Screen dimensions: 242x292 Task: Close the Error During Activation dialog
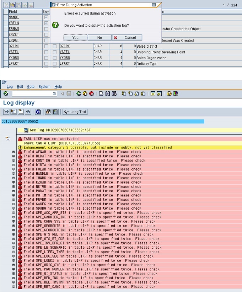[x=154, y=5]
